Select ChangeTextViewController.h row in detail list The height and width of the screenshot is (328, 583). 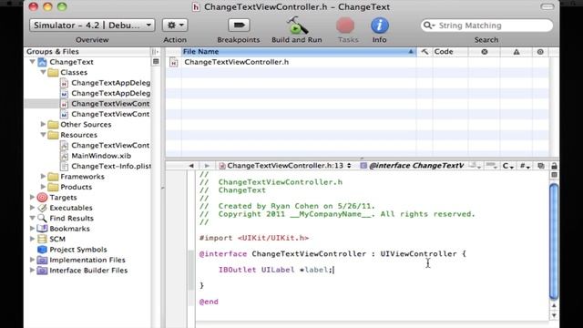click(291, 62)
